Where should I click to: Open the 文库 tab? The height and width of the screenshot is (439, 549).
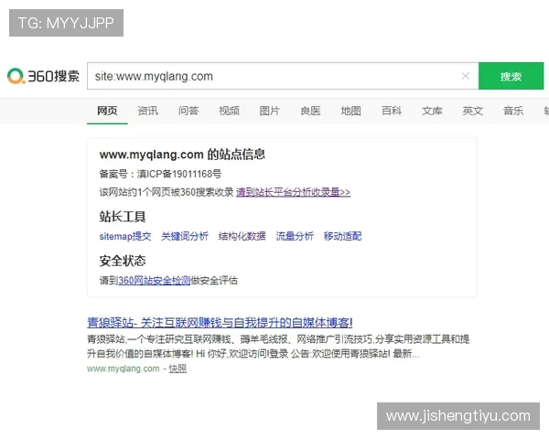click(432, 111)
